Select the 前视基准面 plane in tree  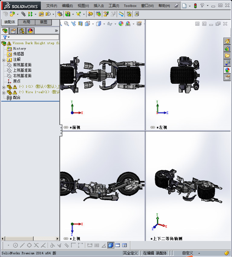click(22, 65)
